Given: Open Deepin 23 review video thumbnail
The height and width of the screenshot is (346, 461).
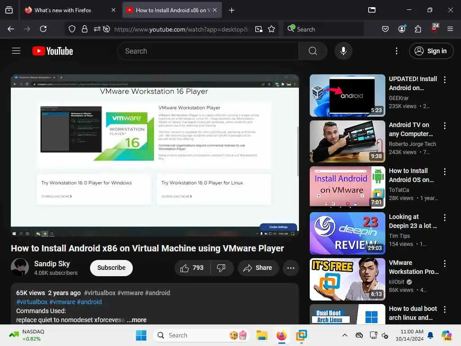Looking at the screenshot, I should pos(347,233).
